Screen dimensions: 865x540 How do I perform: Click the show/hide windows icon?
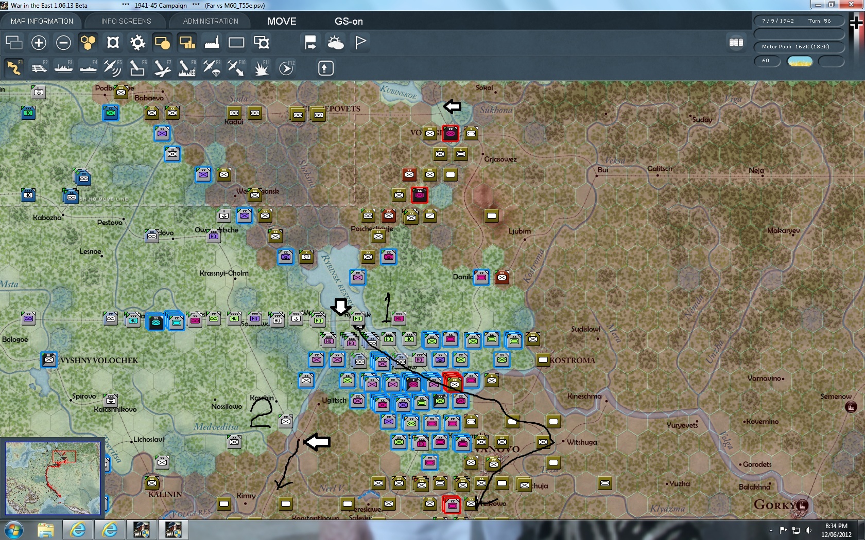(x=14, y=43)
